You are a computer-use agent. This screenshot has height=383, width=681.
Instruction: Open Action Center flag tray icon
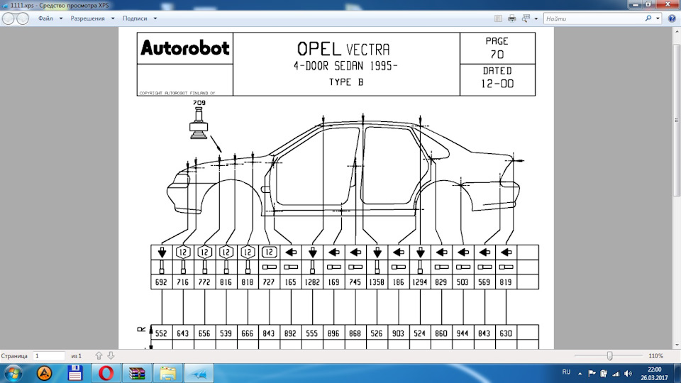[592, 374]
